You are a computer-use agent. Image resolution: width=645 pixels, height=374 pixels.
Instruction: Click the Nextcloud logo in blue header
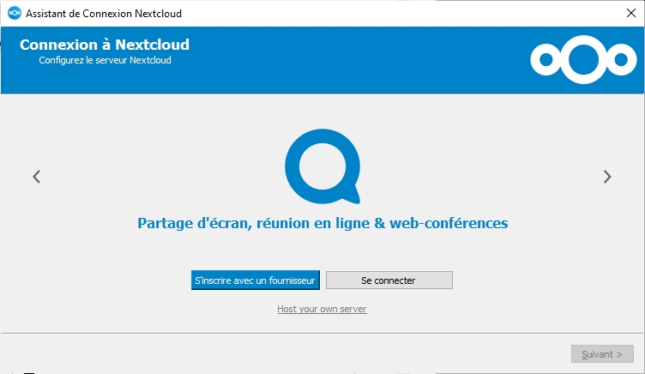pyautogui.click(x=581, y=59)
